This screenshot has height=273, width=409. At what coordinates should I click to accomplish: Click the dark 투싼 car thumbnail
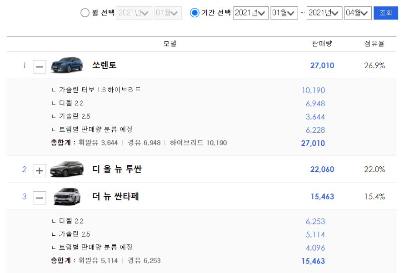click(67, 169)
